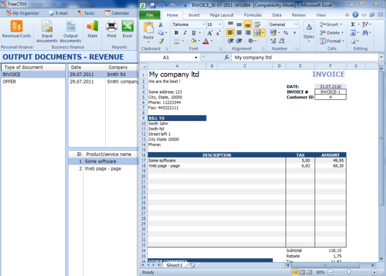Toggle Align Text Right
The width and height of the screenshot is (386, 276).
[248, 32]
